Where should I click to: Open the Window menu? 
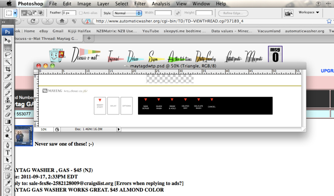click(201, 4)
